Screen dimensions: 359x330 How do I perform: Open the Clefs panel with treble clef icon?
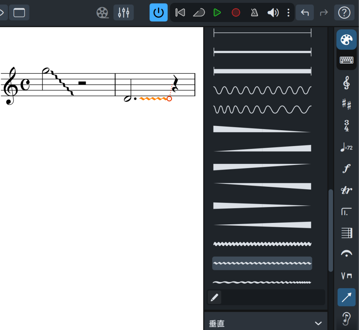pyautogui.click(x=346, y=83)
